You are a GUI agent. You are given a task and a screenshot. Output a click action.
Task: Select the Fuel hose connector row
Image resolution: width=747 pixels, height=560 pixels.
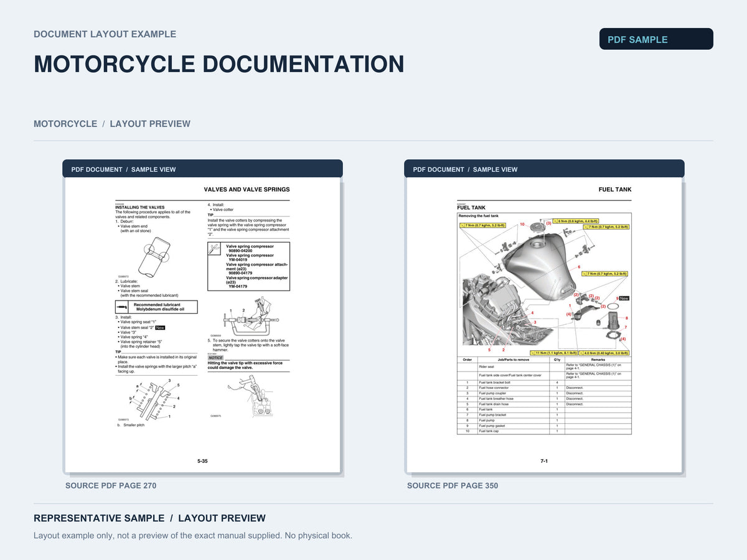pos(544,388)
